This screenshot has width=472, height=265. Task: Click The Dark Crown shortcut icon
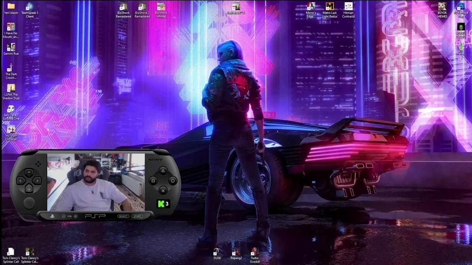click(x=11, y=68)
